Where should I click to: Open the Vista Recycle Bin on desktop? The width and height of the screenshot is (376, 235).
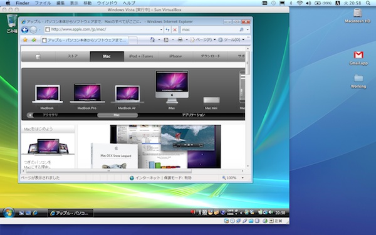(x=11, y=24)
